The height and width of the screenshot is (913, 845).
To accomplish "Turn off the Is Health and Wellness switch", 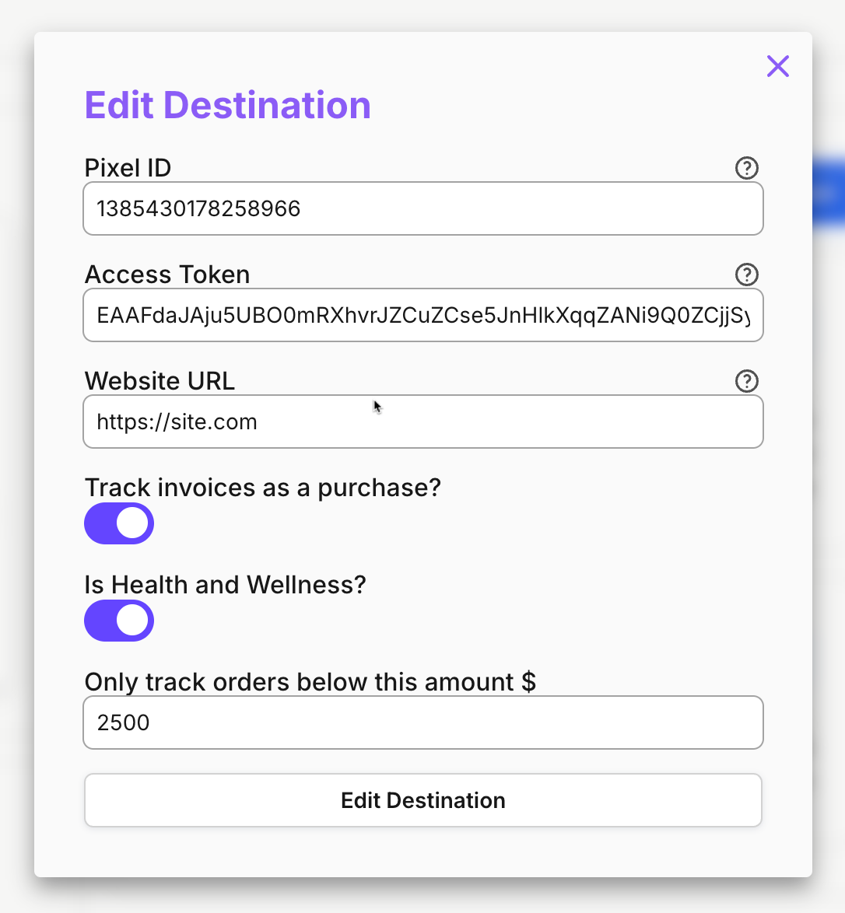I will (119, 621).
